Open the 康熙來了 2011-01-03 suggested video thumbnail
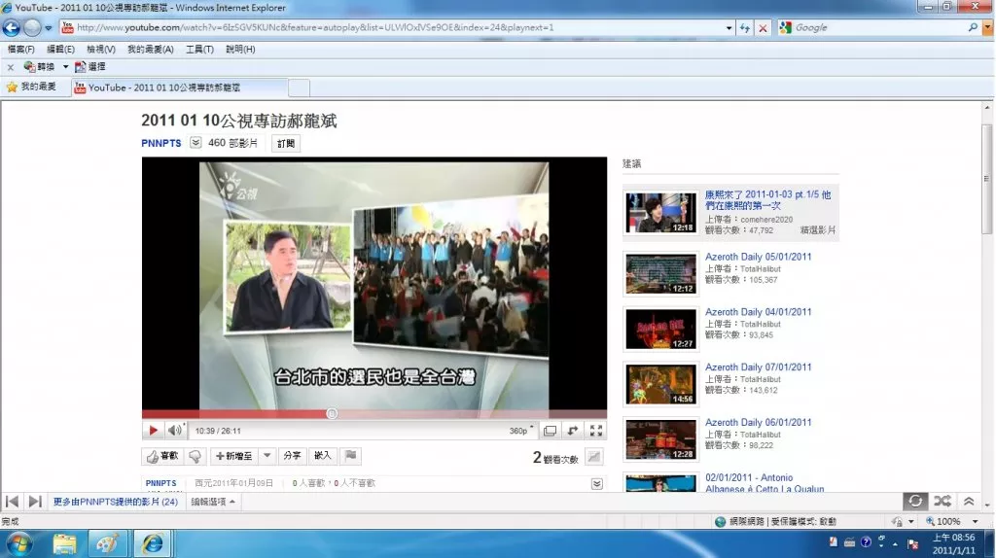The width and height of the screenshot is (996, 558). 660,213
